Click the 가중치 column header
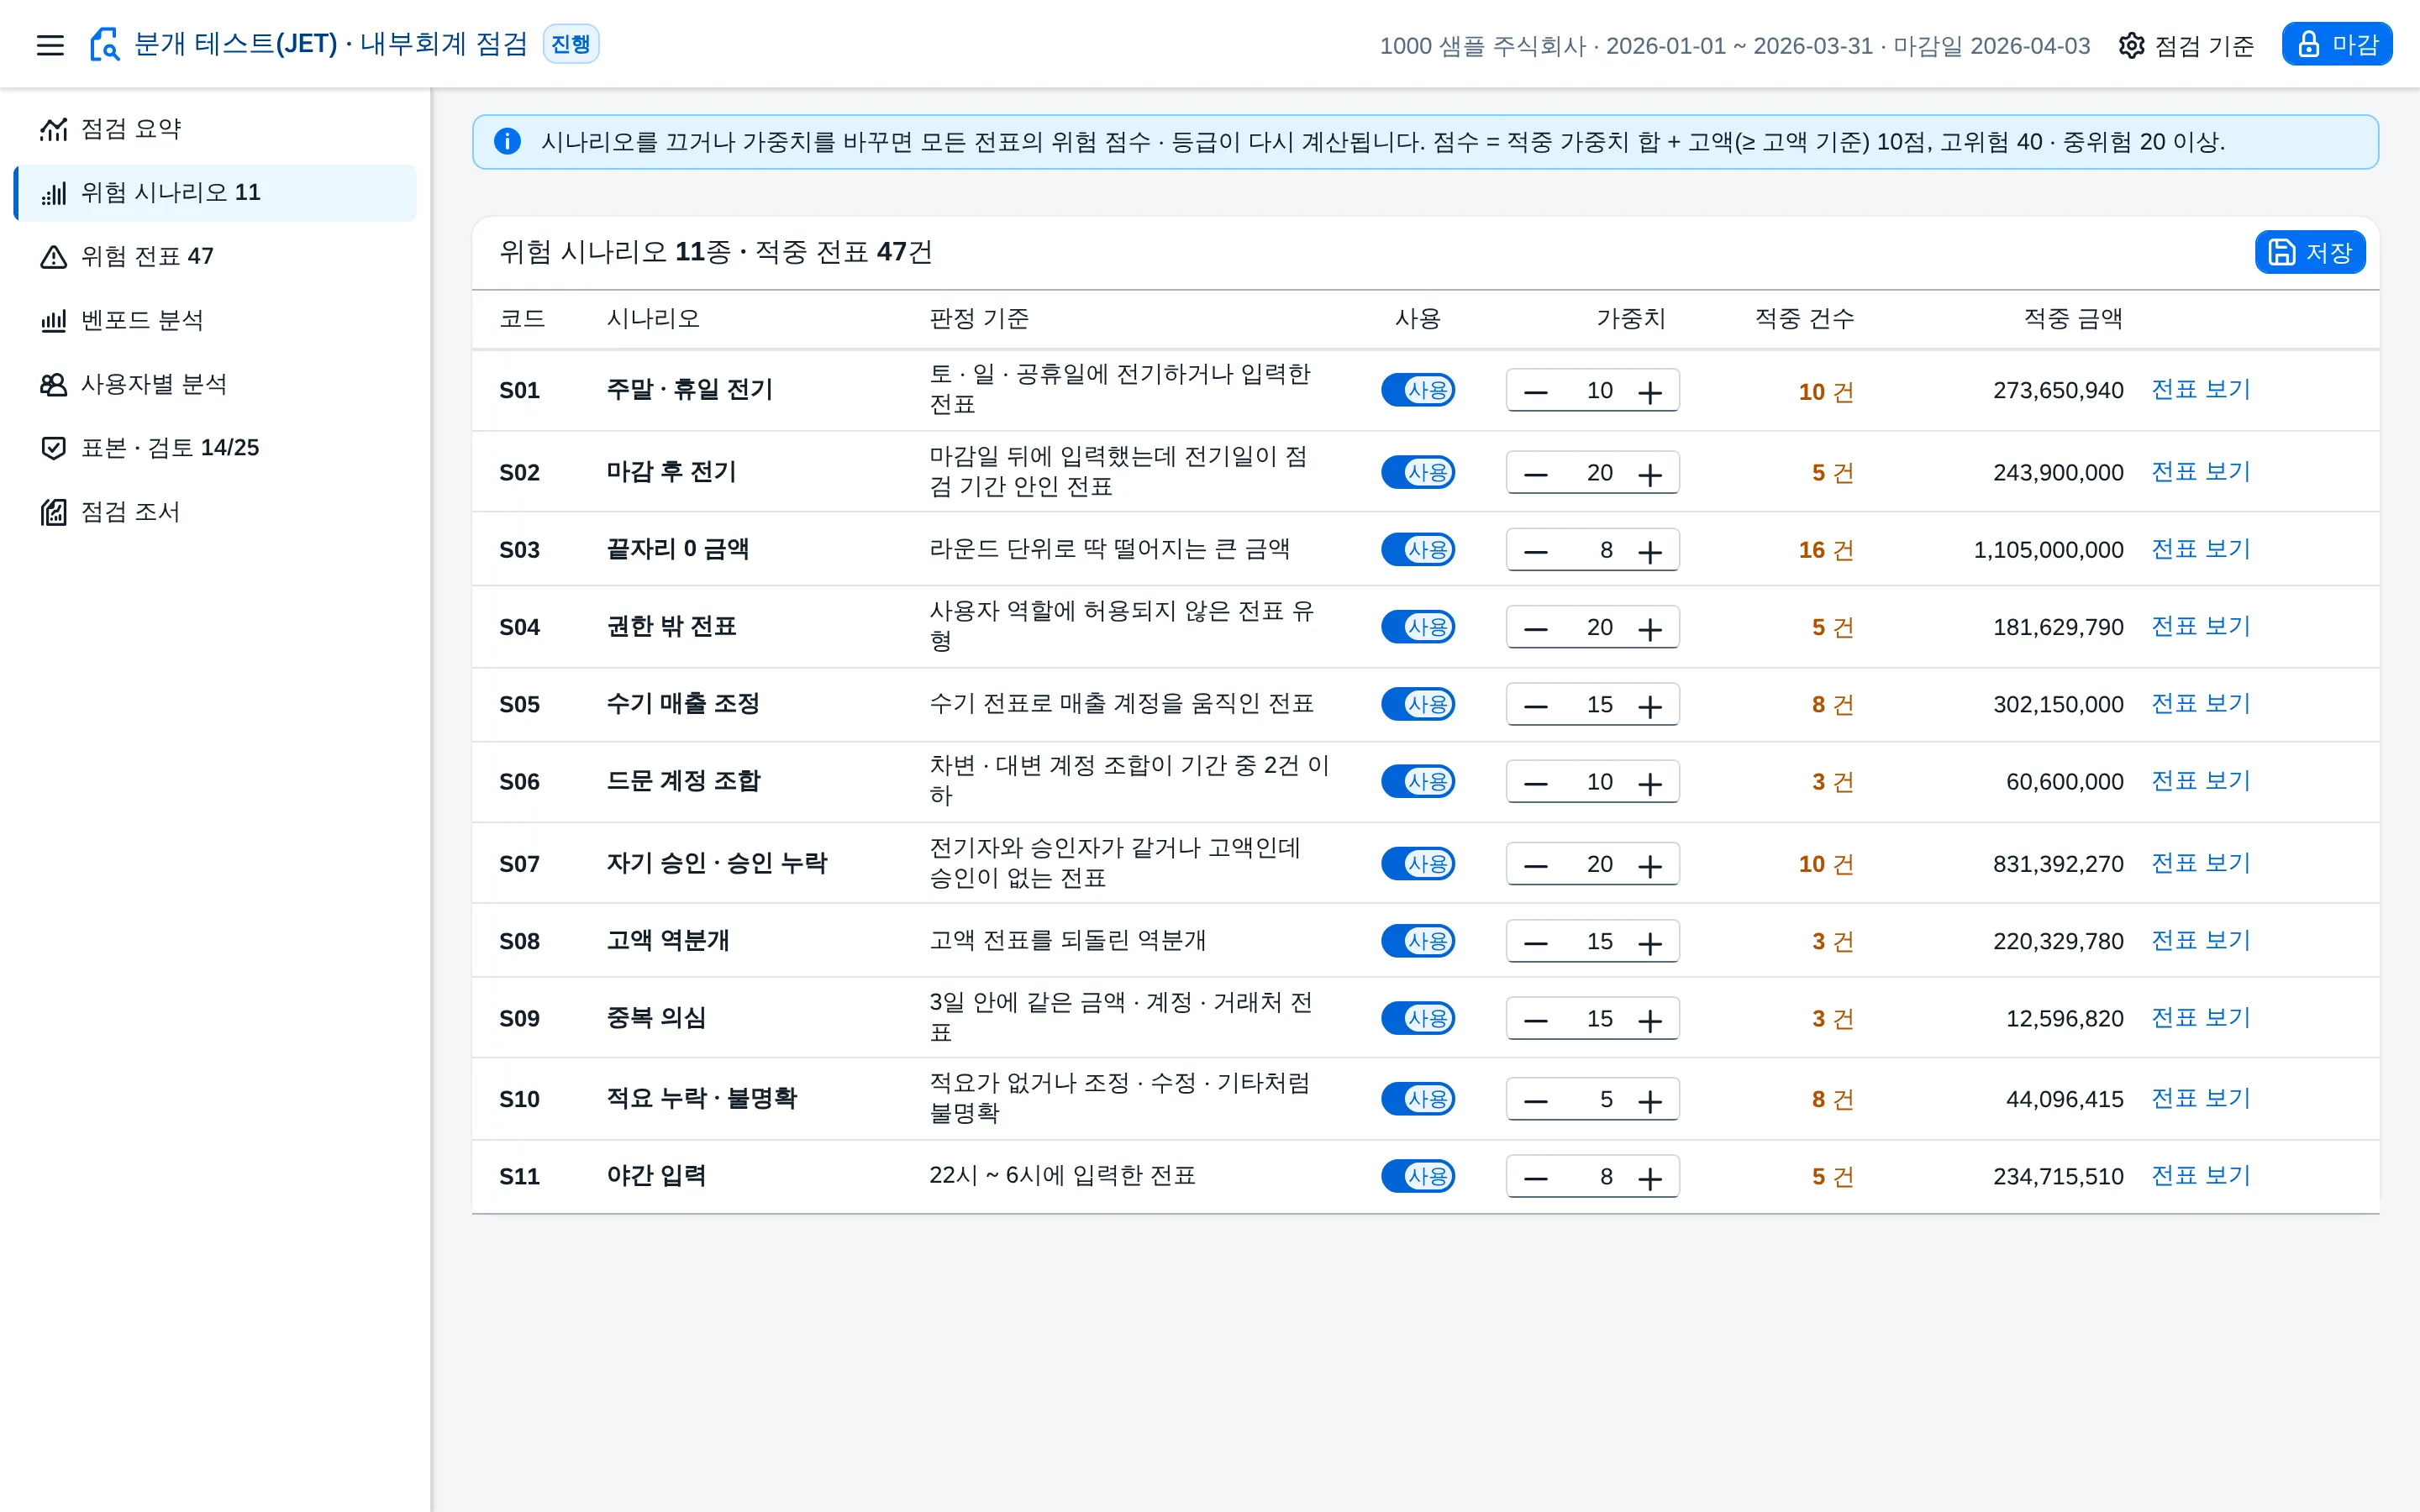Screen dimensions: 2420x1512 1630,319
